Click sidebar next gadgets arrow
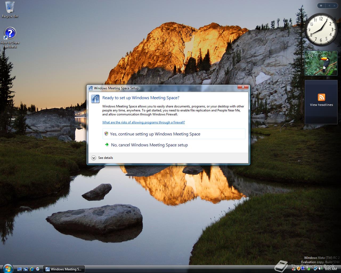Image resolution: width=341 pixels, height=273 pixels. 335,6
